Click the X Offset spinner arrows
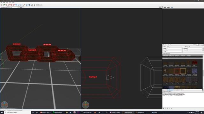 182,48
